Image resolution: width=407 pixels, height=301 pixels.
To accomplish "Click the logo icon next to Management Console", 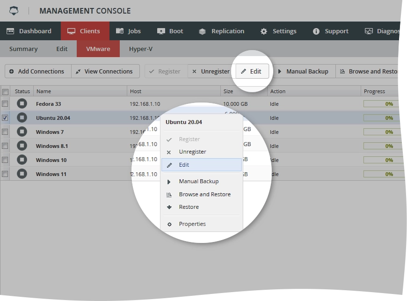I will pos(14,11).
